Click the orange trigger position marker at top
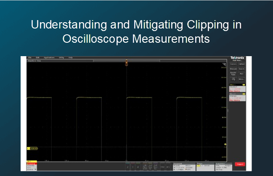Image resolution: width=273 pixels, height=176 pixels. coord(126,63)
